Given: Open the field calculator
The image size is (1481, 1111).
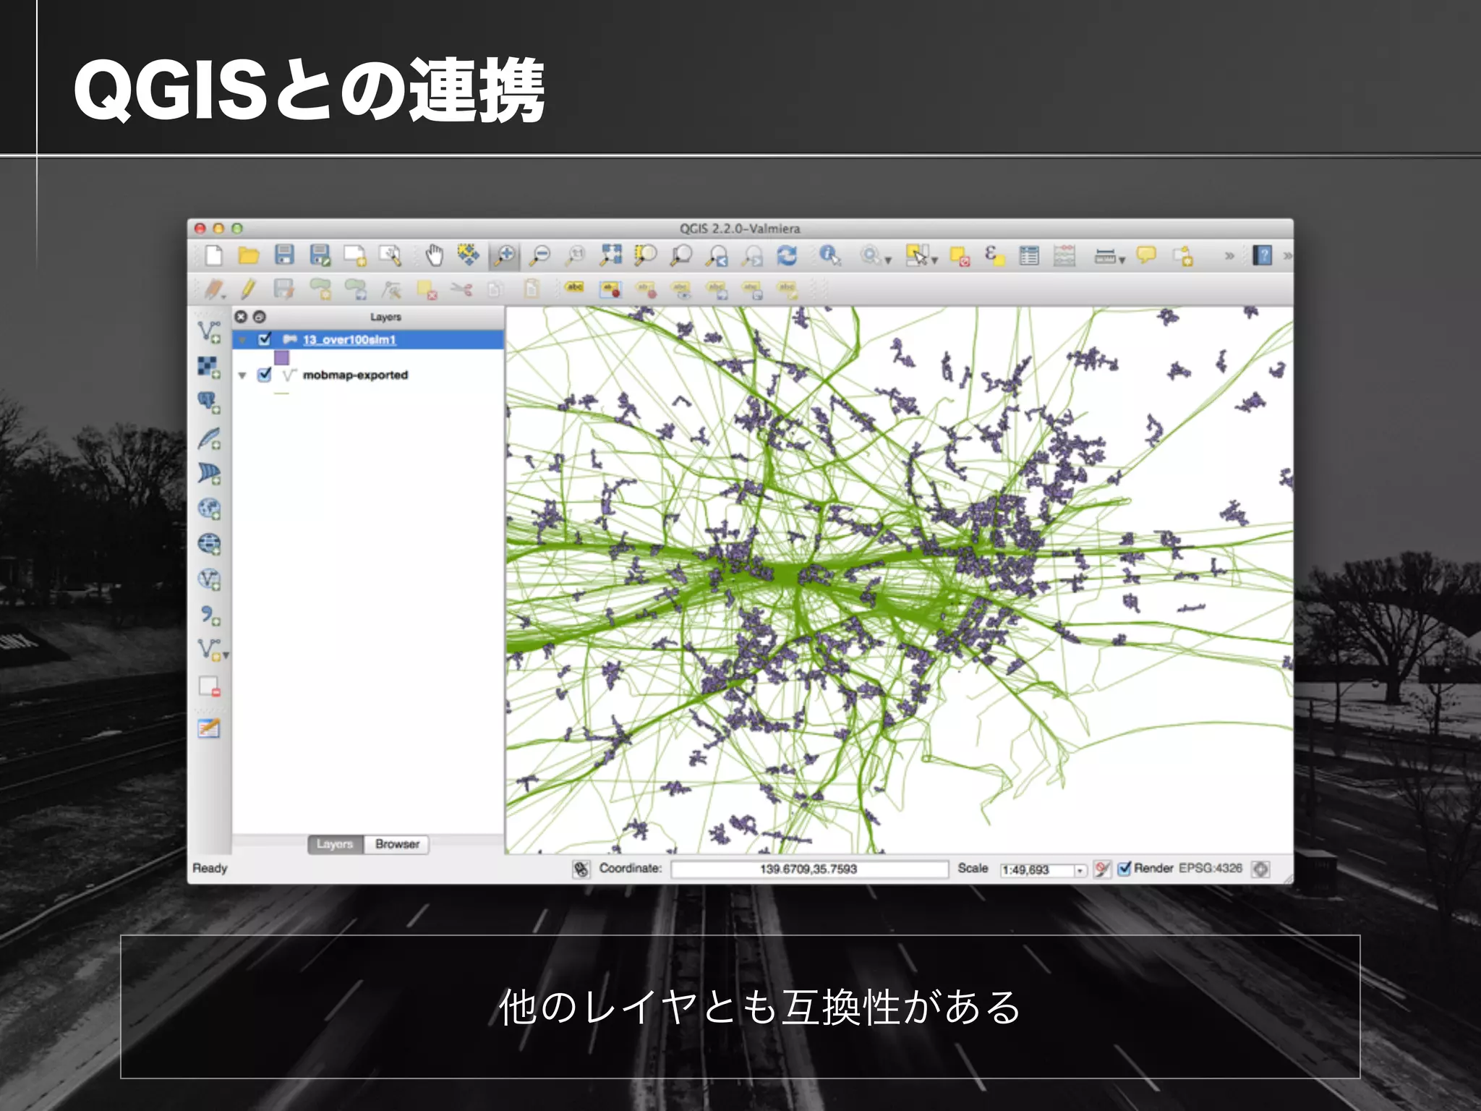Looking at the screenshot, I should coord(1064,255).
